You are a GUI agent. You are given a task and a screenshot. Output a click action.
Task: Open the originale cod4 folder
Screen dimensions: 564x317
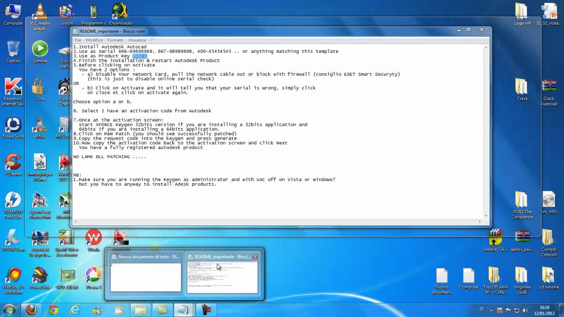pos(522,281)
